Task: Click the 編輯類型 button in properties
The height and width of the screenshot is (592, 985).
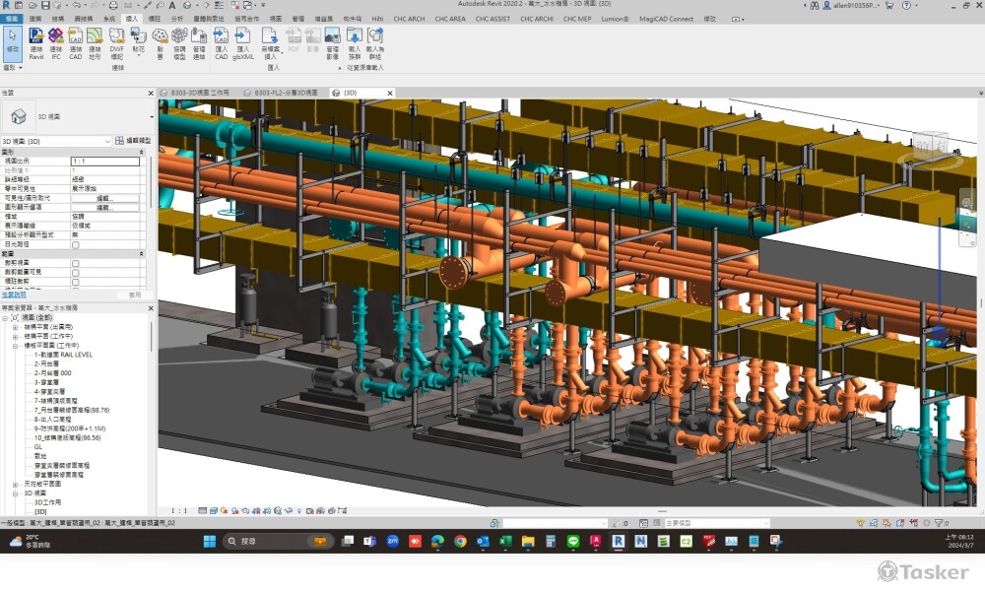Action: pos(133,141)
